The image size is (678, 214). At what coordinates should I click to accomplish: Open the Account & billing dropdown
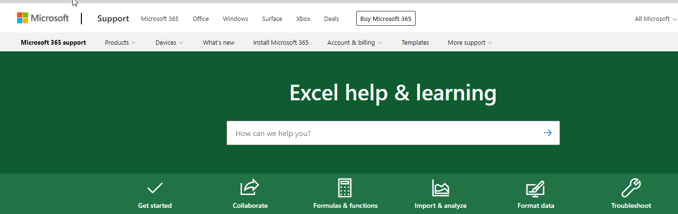point(354,43)
